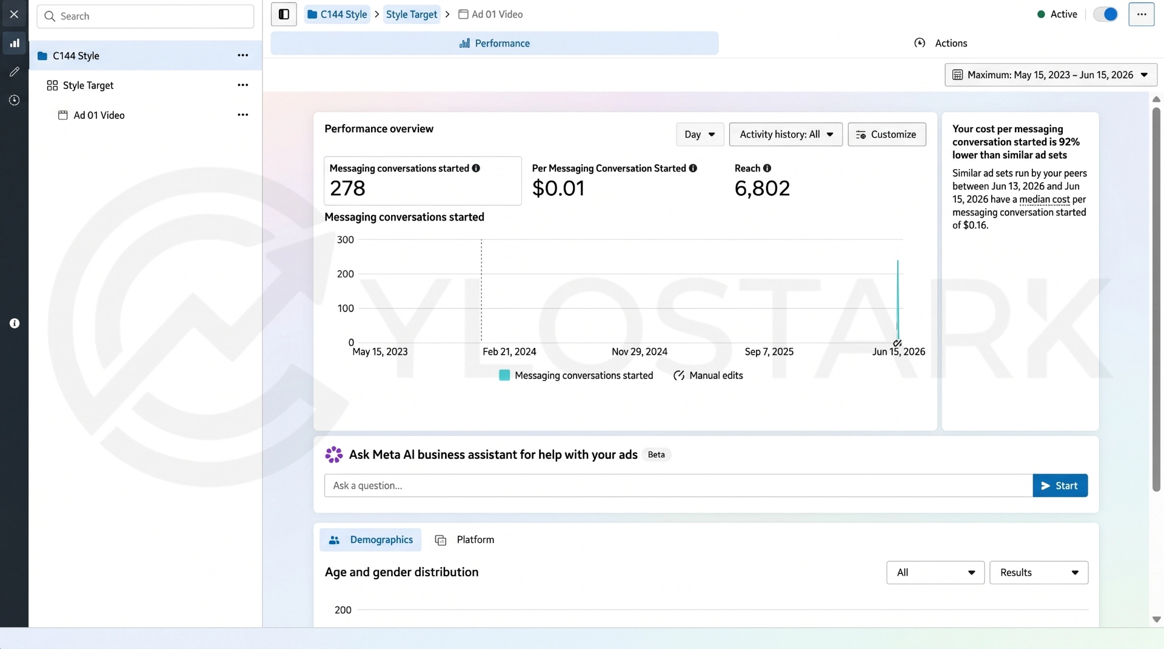This screenshot has width=1164, height=649.
Task: Open the median cost link
Action: (1045, 199)
